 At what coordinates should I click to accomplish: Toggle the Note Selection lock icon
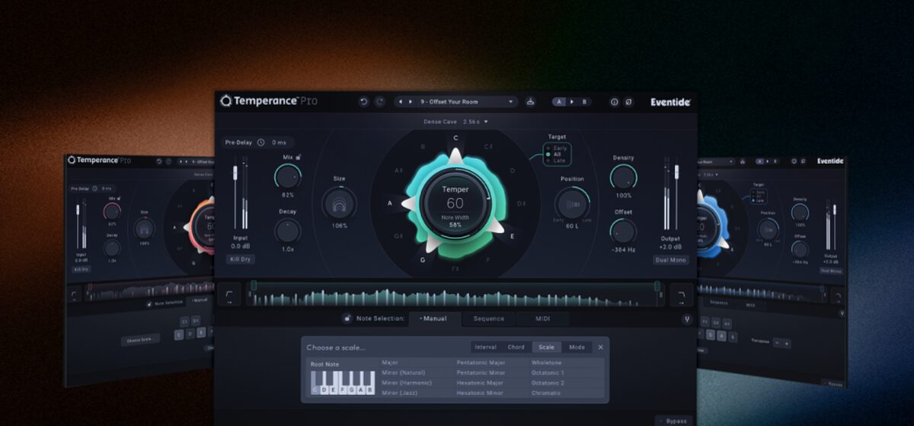pos(347,319)
